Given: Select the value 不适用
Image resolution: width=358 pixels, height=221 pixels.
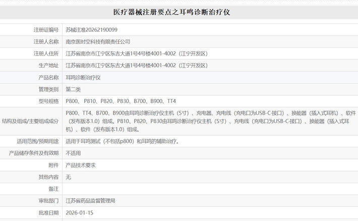Looking at the screenshot, I should pyautogui.click(x=73, y=153).
